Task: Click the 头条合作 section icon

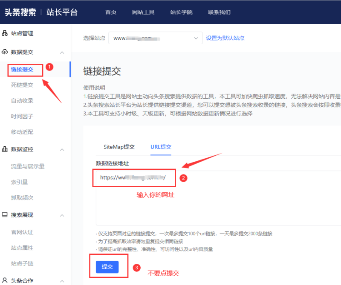Action: (4, 280)
